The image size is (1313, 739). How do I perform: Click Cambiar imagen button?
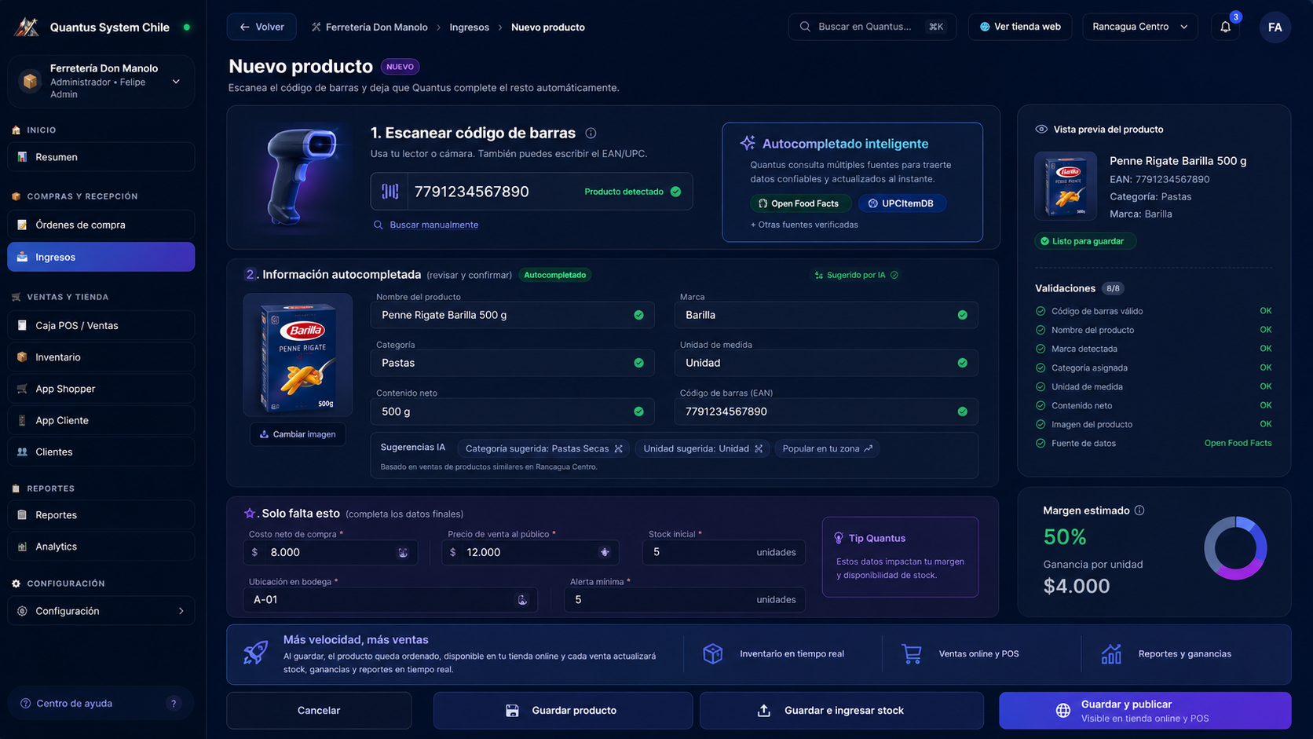click(x=298, y=434)
